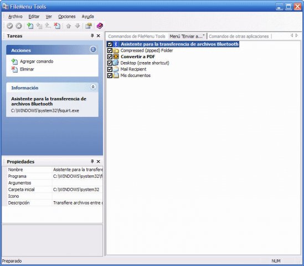Image resolution: width=304 pixels, height=266 pixels.
Task: Click the Descripción property value field
Action: click(78, 203)
